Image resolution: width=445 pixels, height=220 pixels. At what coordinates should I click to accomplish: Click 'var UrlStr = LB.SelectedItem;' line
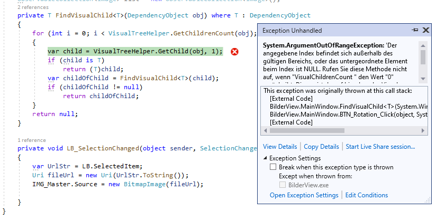coord(87,166)
